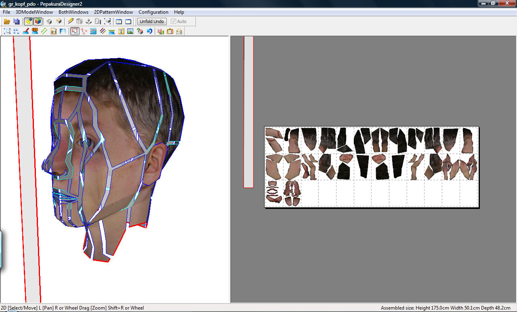The height and width of the screenshot is (312, 517).
Task: Click the gray cylinder icon
Action: click(x=80, y=21)
